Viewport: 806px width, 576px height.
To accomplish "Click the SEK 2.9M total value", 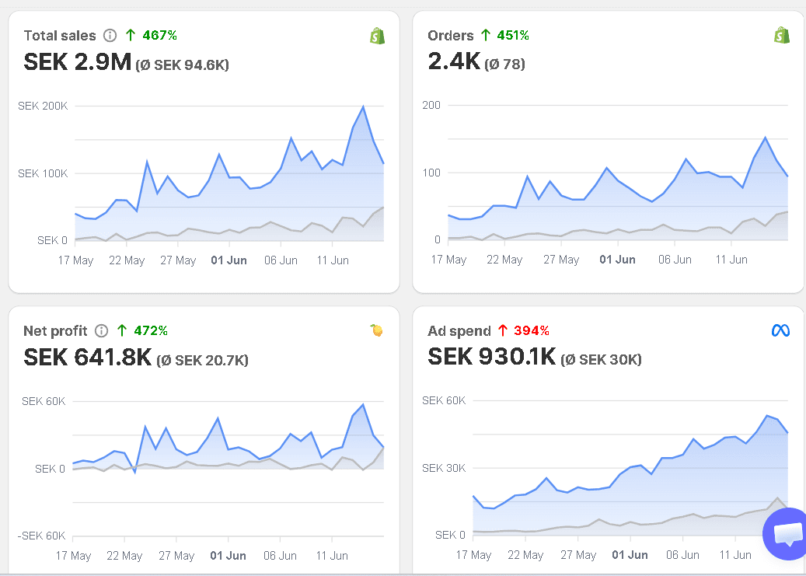I will 78,61.
